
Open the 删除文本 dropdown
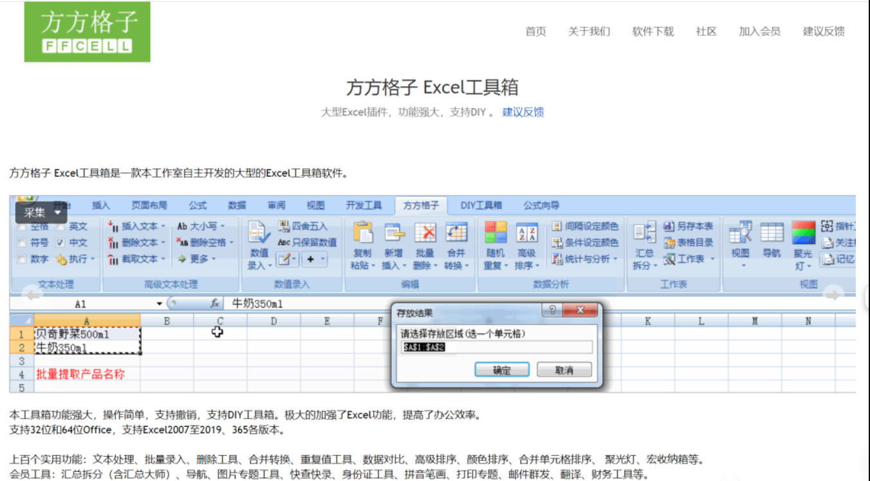pos(136,243)
